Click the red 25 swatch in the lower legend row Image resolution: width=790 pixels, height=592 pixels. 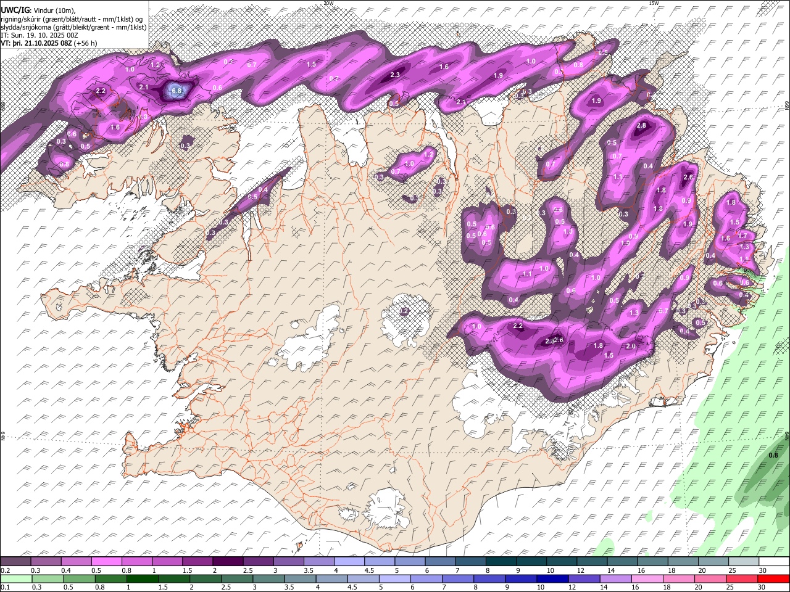pos(742,579)
